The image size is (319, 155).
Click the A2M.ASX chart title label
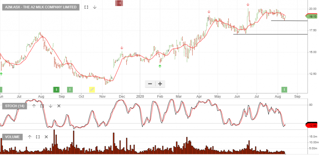click(41, 7)
